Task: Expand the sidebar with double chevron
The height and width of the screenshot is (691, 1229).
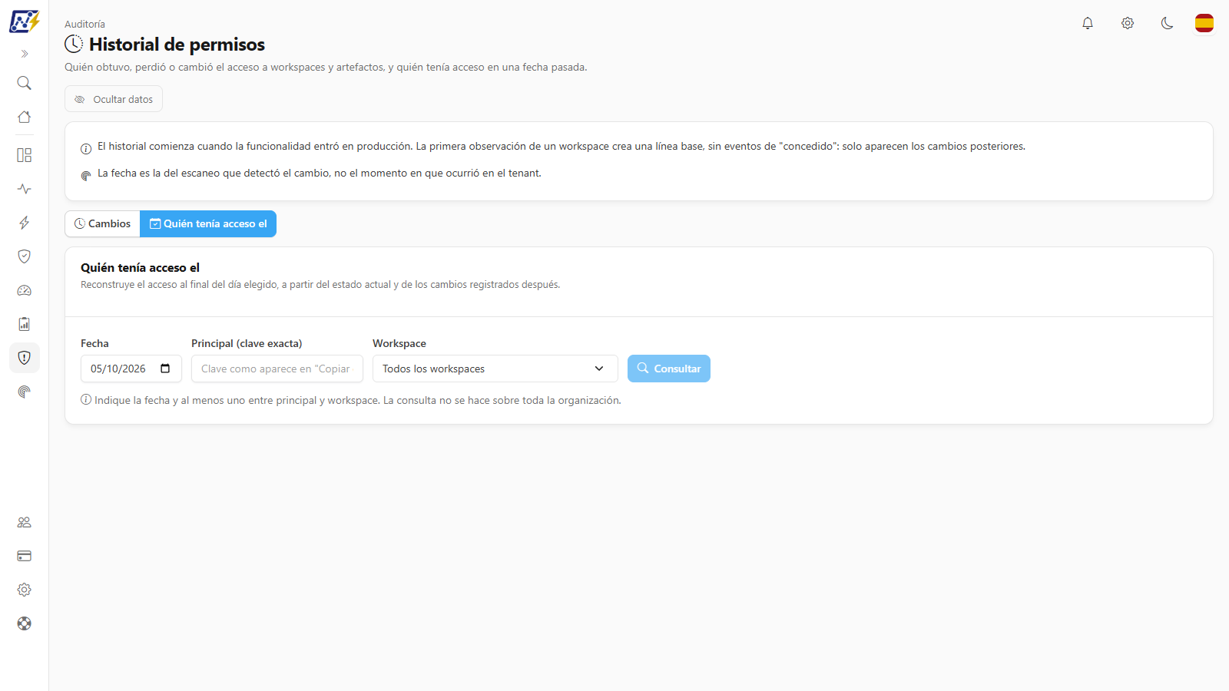Action: (25, 54)
